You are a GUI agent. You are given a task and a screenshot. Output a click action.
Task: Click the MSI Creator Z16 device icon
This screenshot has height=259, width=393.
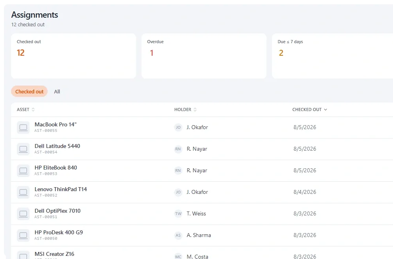coord(23,255)
